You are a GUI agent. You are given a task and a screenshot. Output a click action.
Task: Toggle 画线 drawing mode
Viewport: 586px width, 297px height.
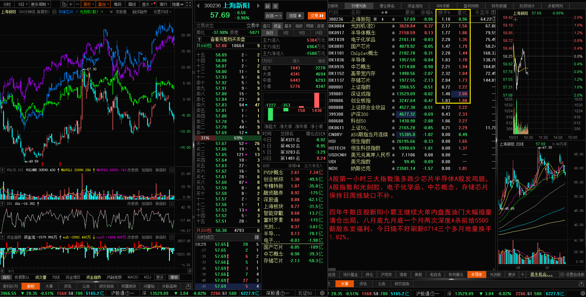[x=132, y=4]
